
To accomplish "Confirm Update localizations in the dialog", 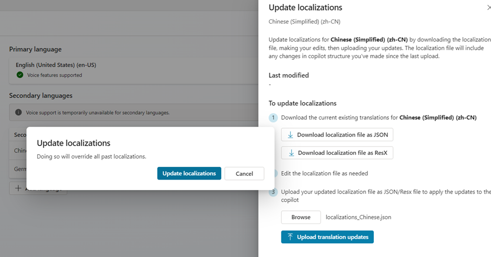I will (x=189, y=173).
